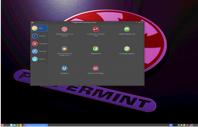Image resolution: width=198 pixels, height=127 pixels.
Task: Open the terminal launcher in taskbar
Action: [18, 125]
